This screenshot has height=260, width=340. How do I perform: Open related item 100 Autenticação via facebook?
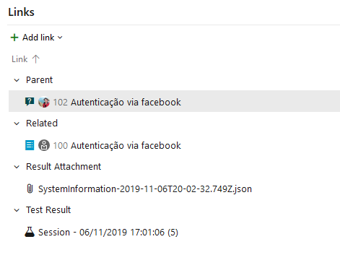coord(117,145)
